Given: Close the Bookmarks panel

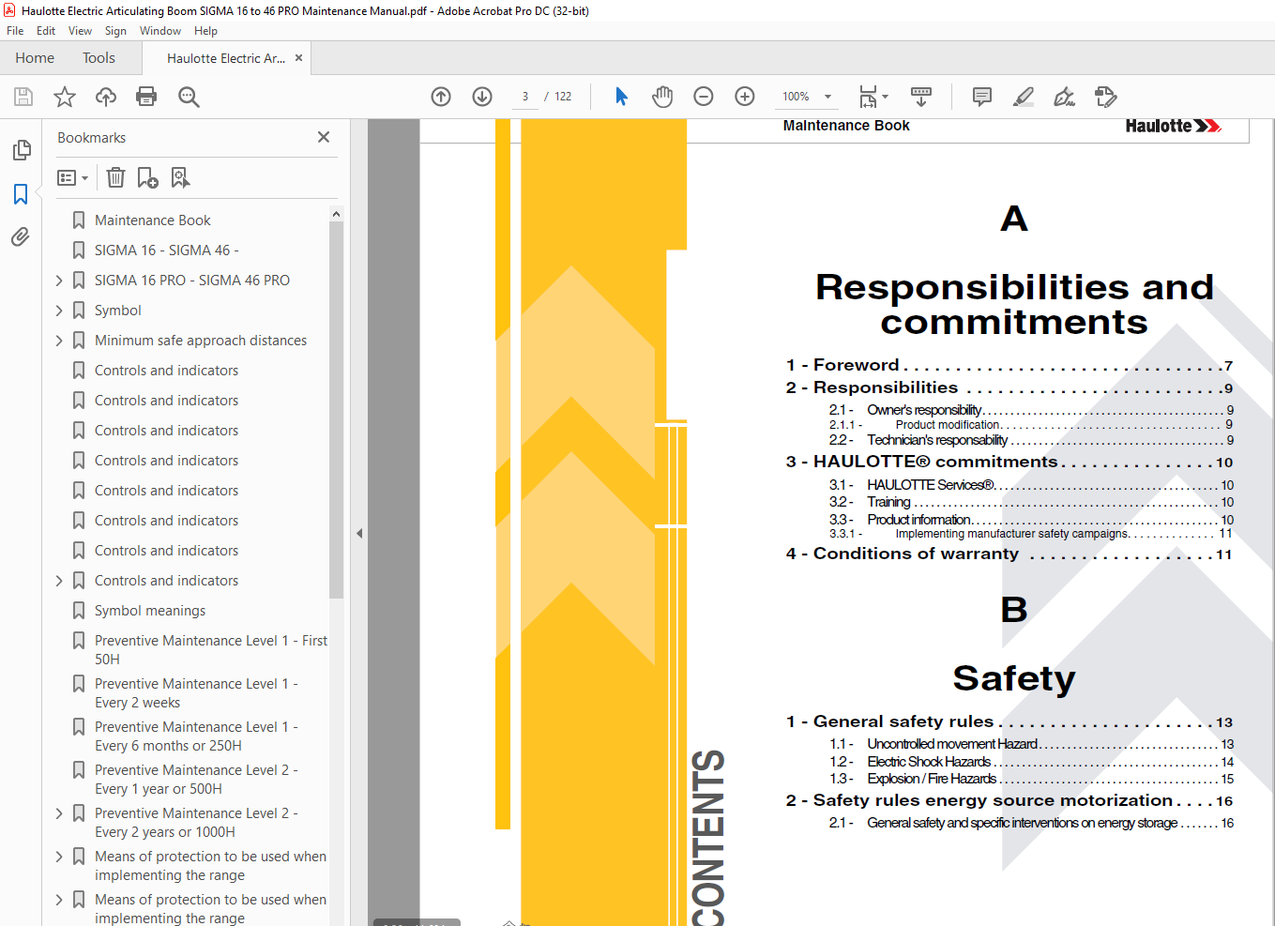Looking at the screenshot, I should click(x=324, y=137).
